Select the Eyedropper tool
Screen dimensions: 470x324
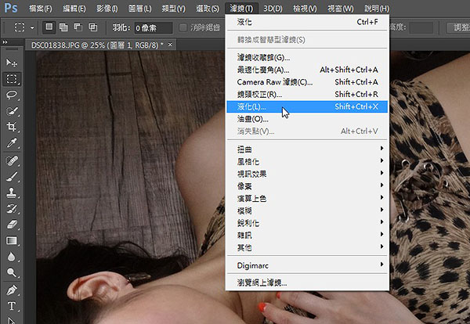click(x=12, y=143)
